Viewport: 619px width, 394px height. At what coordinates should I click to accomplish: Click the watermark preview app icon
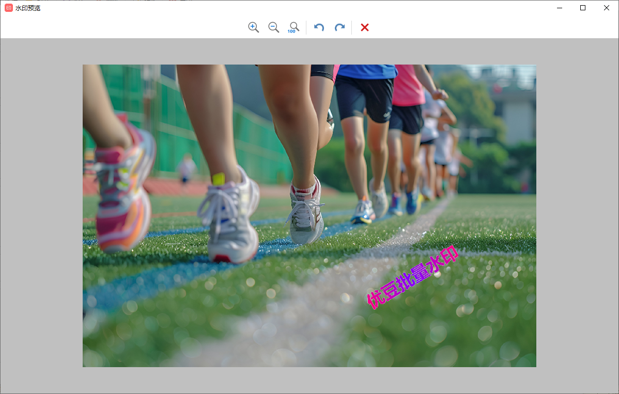9,8
